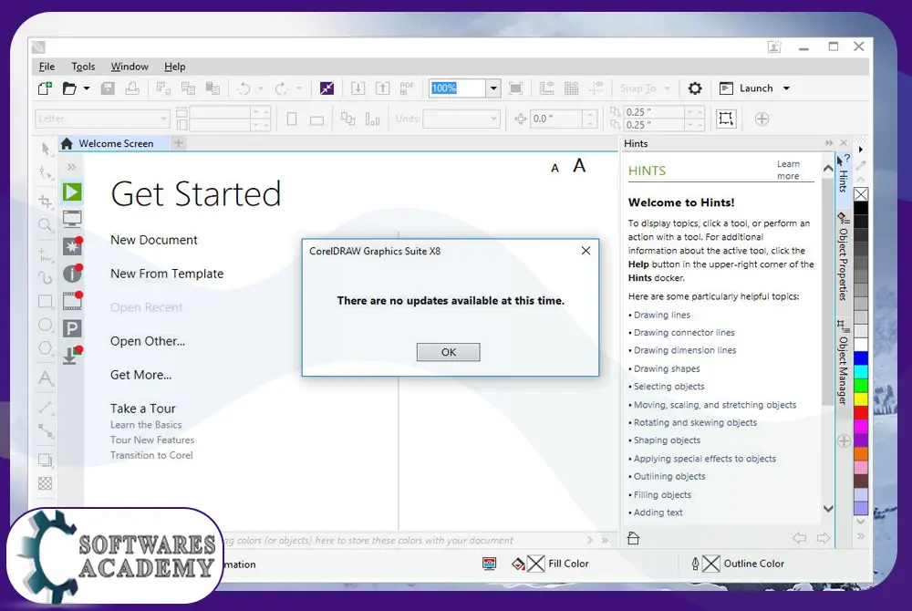Click the Hints scrollbar down arrow

[828, 509]
